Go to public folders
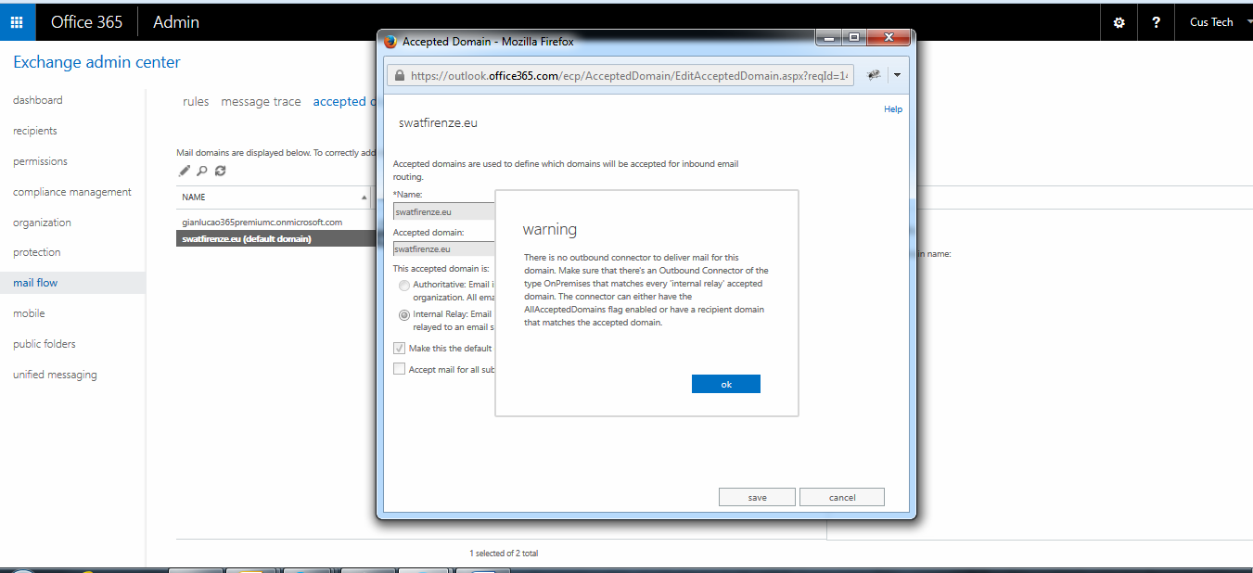Screen dimensions: 1253x573 coord(45,344)
